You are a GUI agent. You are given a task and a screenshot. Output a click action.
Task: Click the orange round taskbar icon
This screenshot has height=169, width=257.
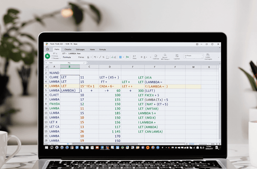[148, 148]
